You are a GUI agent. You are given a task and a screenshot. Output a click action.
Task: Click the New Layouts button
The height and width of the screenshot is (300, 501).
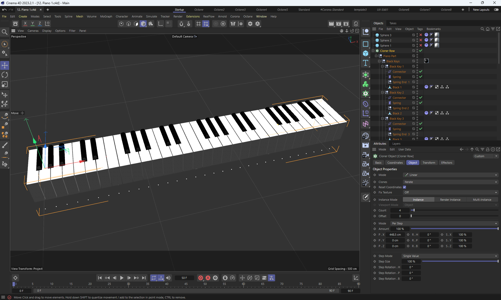(481, 10)
